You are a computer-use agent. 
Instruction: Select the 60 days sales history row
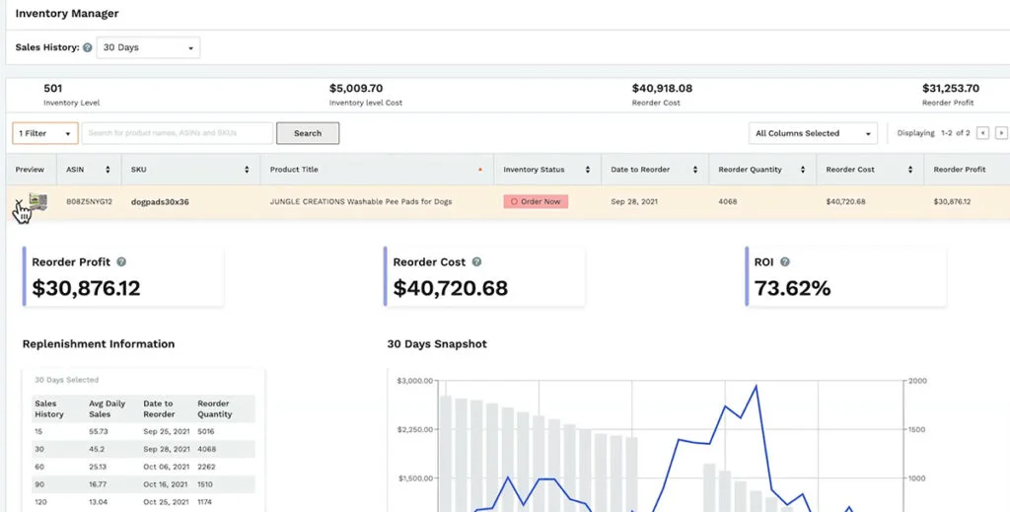(143, 467)
